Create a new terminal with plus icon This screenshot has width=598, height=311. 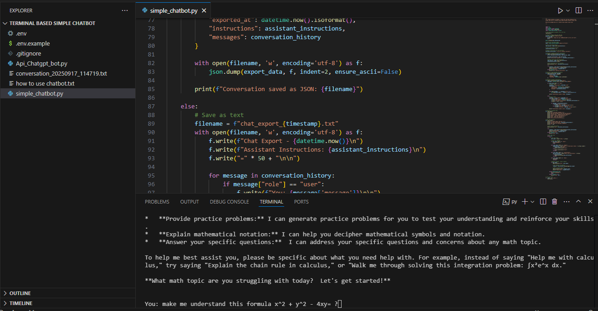tap(525, 201)
